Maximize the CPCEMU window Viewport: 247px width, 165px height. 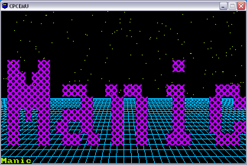tap(232, 6)
